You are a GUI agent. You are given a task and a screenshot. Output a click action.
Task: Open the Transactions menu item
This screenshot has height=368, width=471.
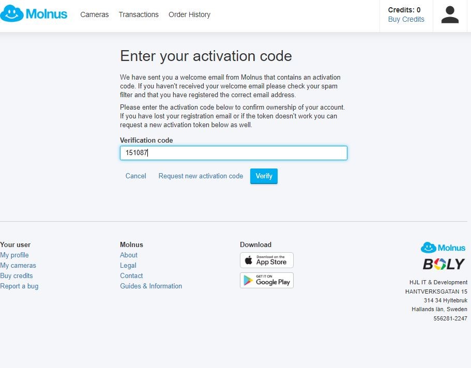point(139,14)
